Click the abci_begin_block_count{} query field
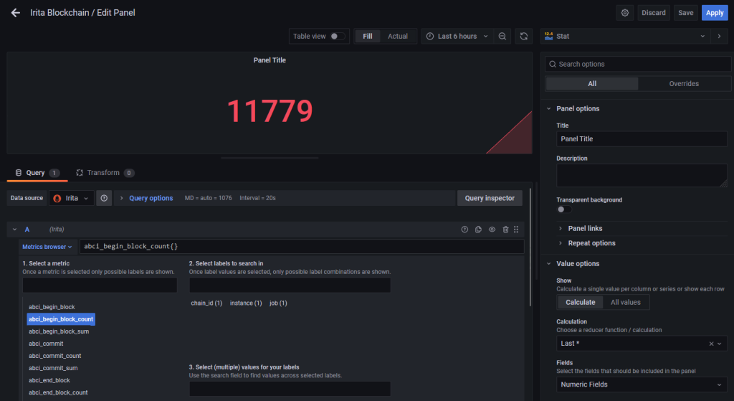This screenshot has width=734, height=401. coord(302,246)
